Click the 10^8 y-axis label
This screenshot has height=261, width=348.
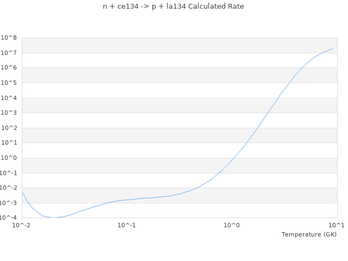[9, 38]
